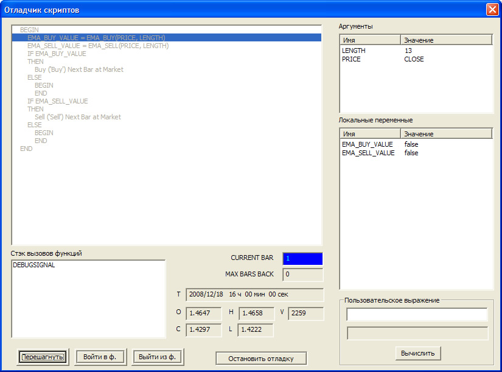Viewport: 502px width, 372px height.
Task: Click the CURRENT BAR input field
Action: 302,258
